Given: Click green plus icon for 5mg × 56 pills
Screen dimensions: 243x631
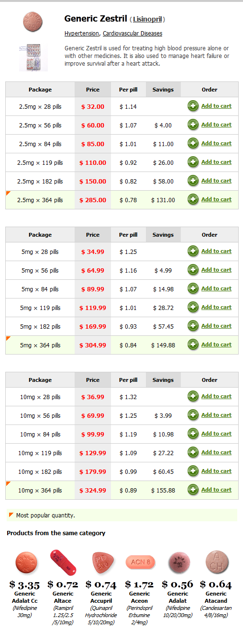Looking at the screenshot, I should coord(193,270).
